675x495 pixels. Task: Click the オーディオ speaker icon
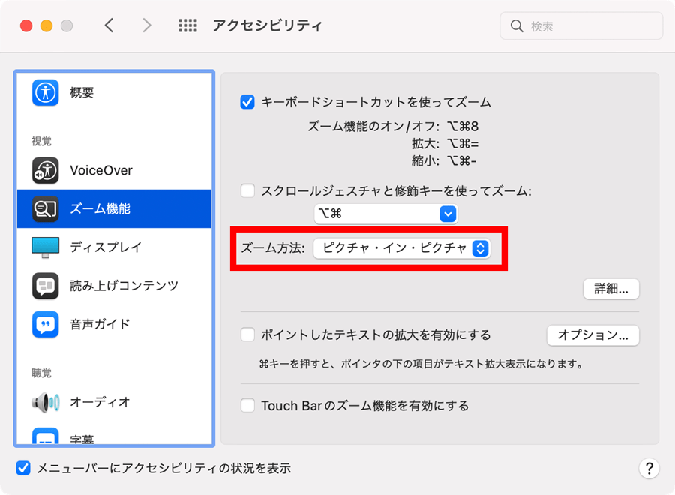coord(45,402)
